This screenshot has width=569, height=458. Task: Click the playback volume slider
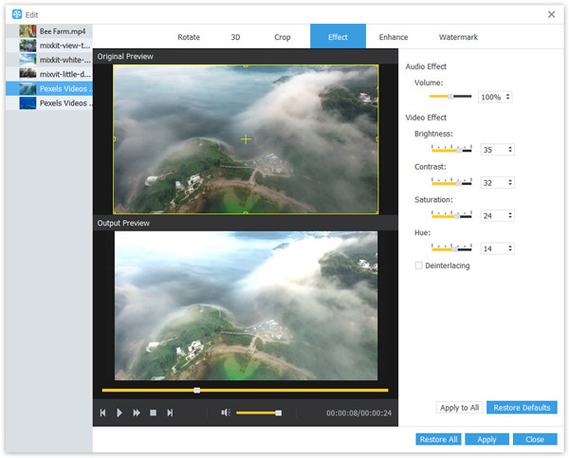[x=259, y=412]
